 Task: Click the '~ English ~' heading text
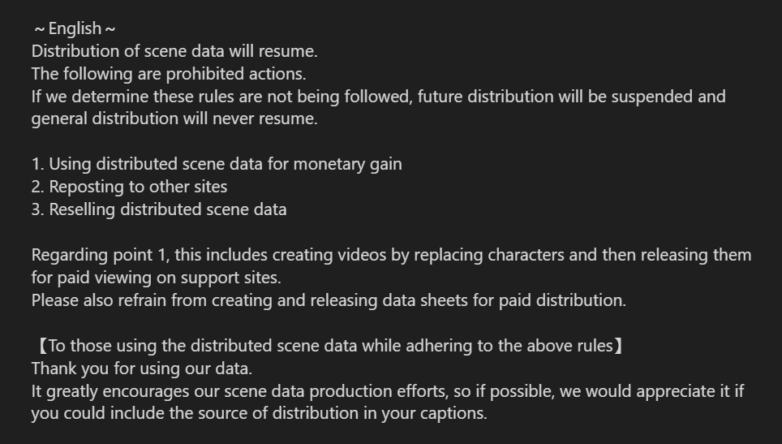pos(75,29)
